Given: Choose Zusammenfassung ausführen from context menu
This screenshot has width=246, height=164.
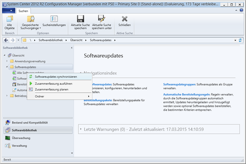Looking at the screenshot, I should tap(60, 84).
